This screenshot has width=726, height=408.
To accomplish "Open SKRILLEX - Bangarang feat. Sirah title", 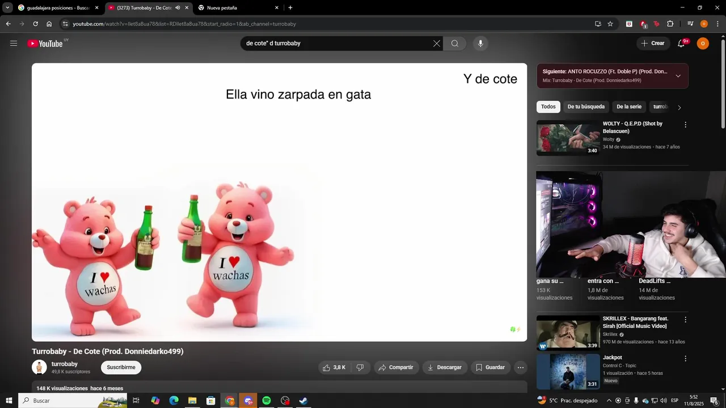I will [x=635, y=322].
